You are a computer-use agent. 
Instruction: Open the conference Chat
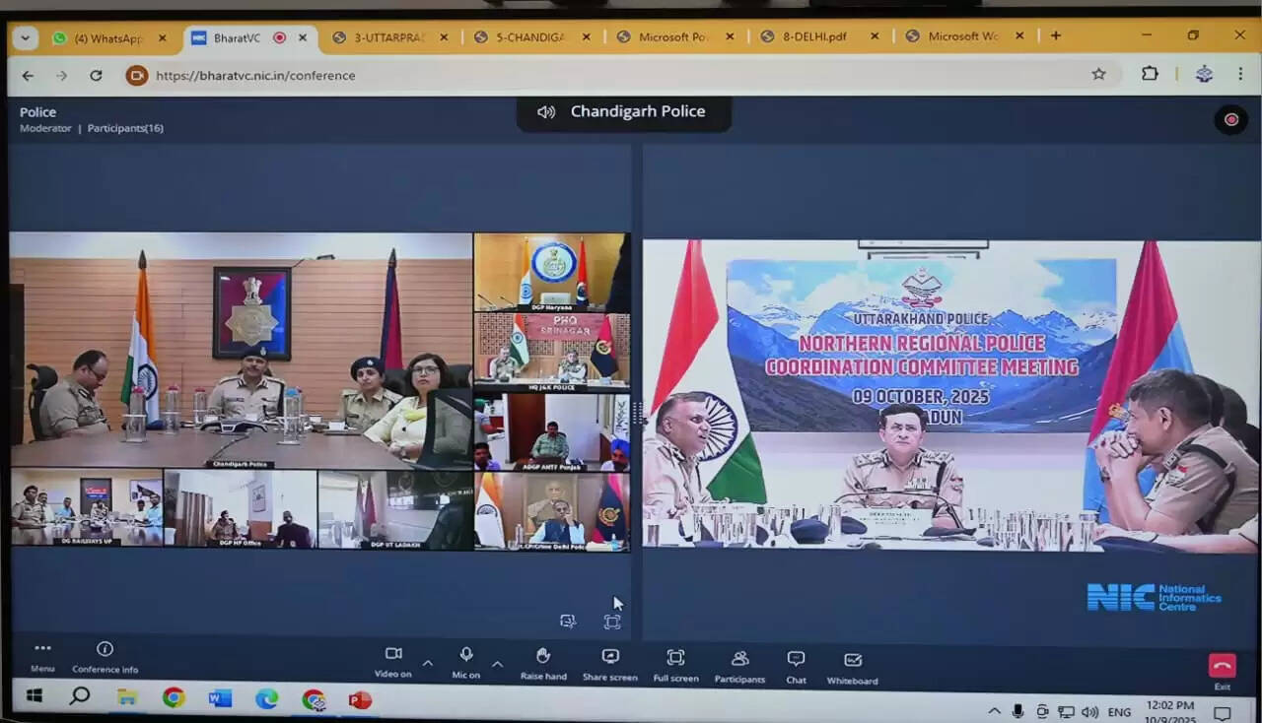click(795, 660)
